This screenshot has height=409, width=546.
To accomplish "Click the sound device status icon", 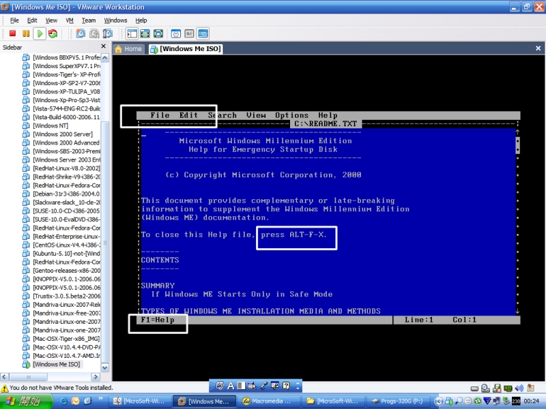I will pyautogui.click(x=519, y=388).
